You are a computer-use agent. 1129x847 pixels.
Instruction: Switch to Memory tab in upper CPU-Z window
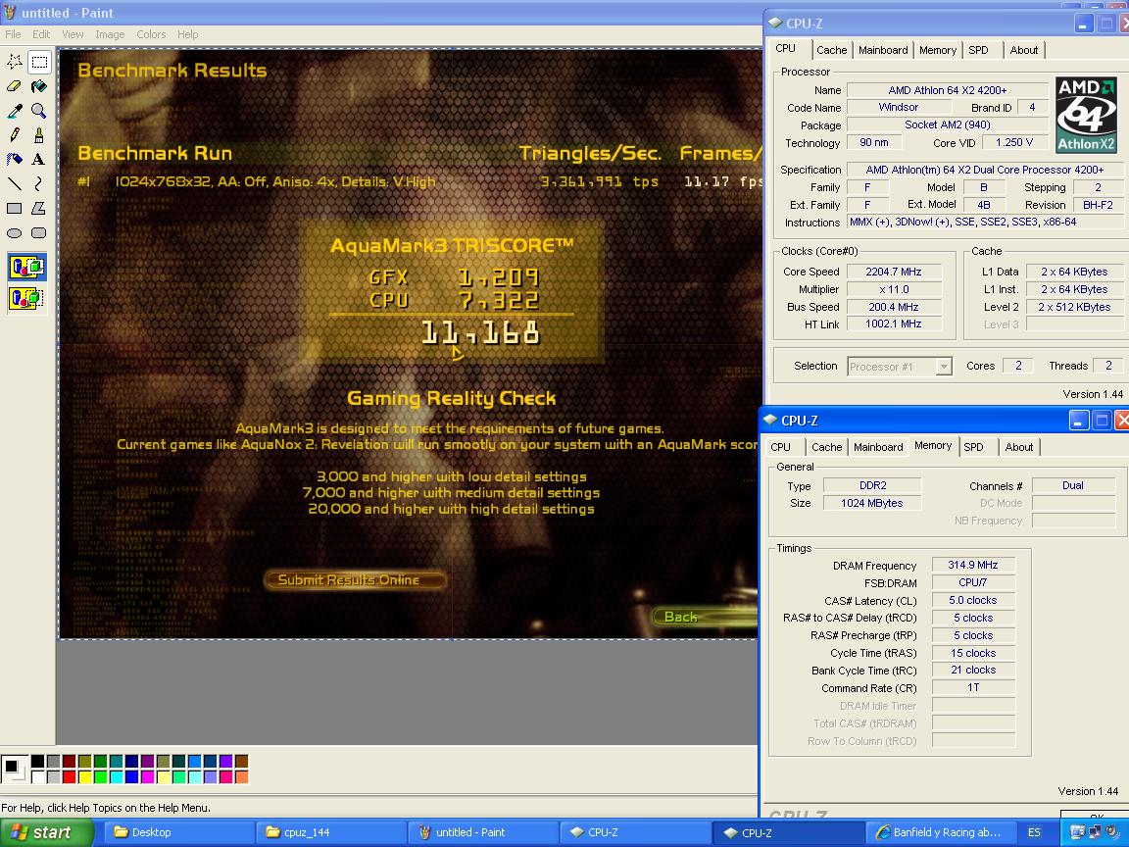(x=938, y=50)
